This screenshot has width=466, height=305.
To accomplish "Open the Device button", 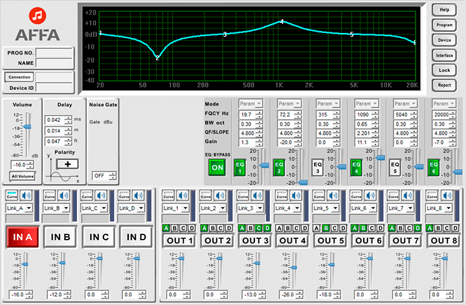I will [x=444, y=40].
